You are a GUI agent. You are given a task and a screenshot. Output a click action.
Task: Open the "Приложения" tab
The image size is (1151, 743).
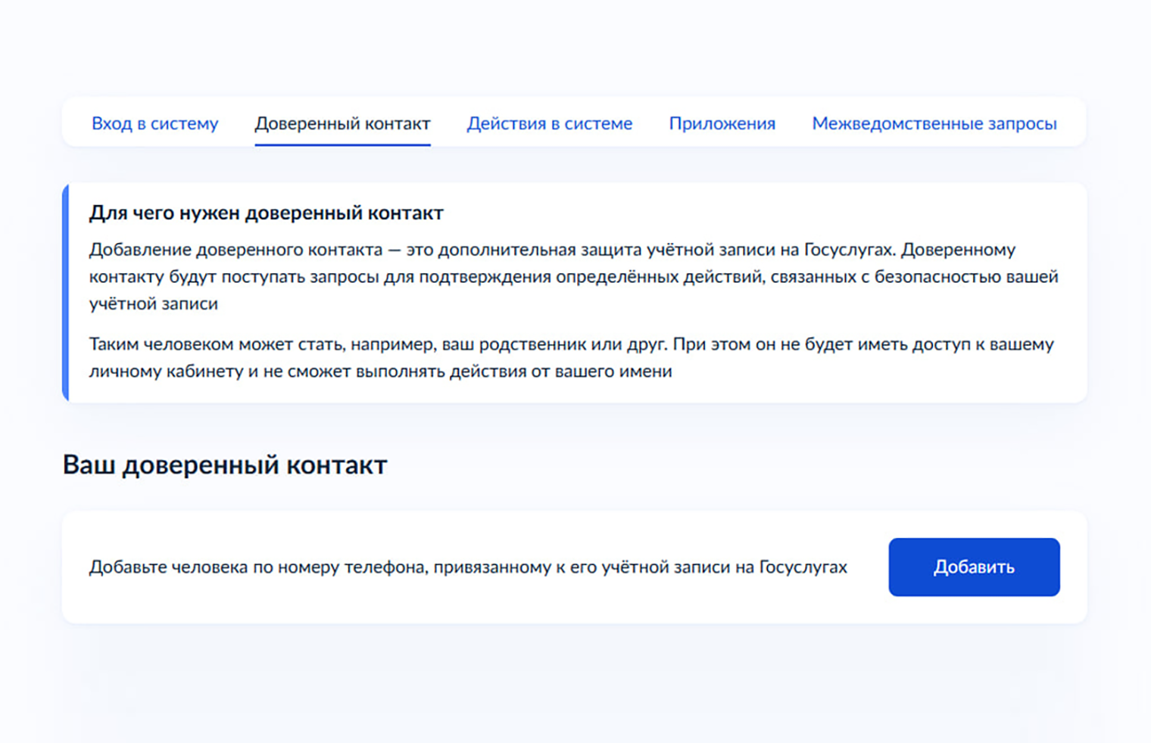click(722, 123)
